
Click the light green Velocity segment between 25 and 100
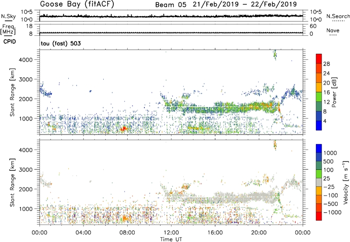pos(319,174)
